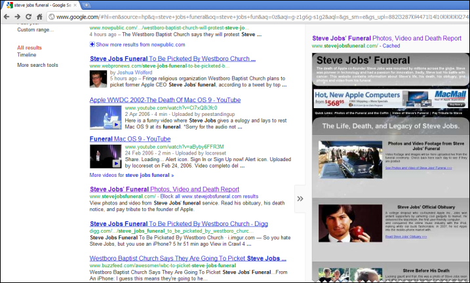The image size is (470, 283).
Task: Click the nowpublic.com westboro-baptist-church URL text
Action: 169,28
